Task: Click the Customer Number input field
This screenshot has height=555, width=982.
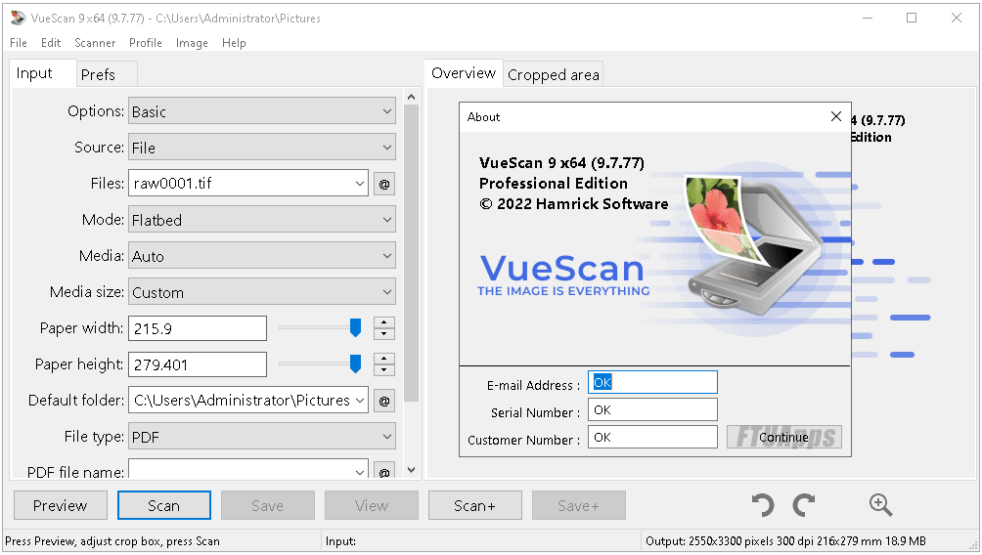Action: click(652, 438)
